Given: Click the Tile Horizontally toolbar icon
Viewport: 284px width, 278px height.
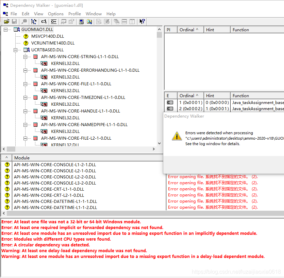Looking at the screenshot, I should [x=124, y=21].
